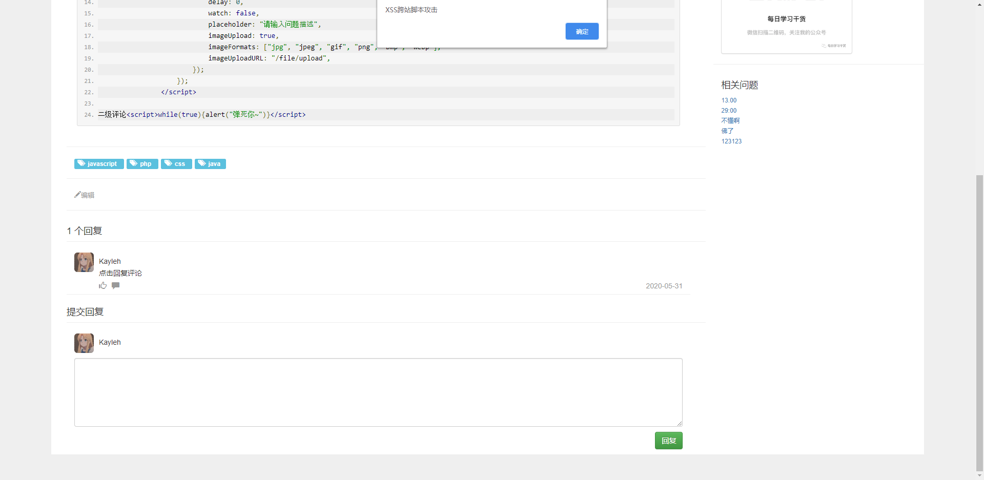The image size is (984, 480).
Task: Open the java tag
Action: coord(210,164)
